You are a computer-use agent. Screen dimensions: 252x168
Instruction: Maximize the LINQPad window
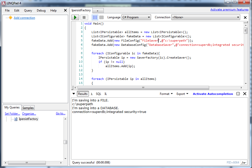point(235,2)
